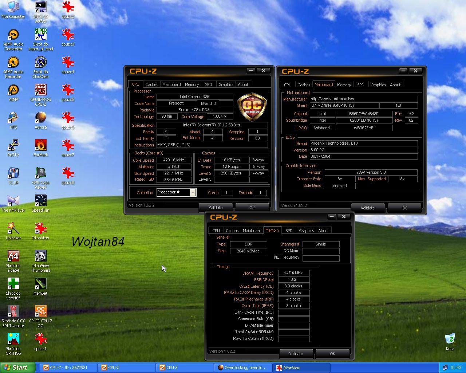
Task: Launch the PuTTY shortcut
Action: pyautogui.click(x=13, y=148)
